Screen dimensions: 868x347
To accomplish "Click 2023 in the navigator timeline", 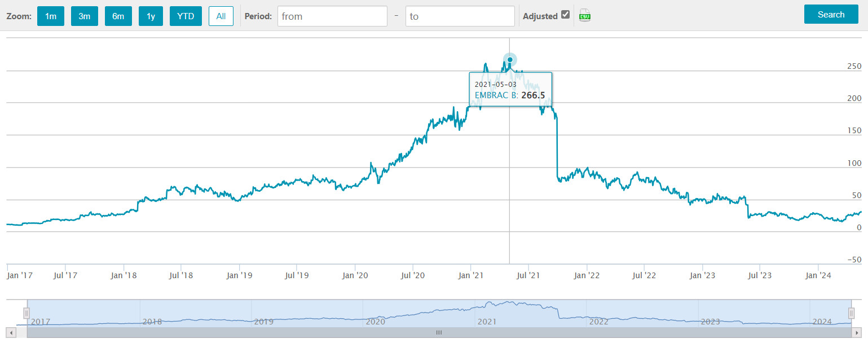I will tap(710, 322).
